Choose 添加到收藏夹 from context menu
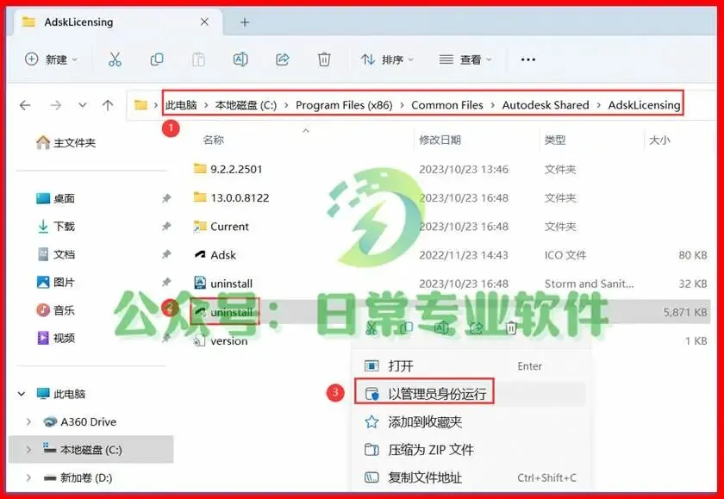Image resolution: width=724 pixels, height=499 pixels. click(470, 421)
